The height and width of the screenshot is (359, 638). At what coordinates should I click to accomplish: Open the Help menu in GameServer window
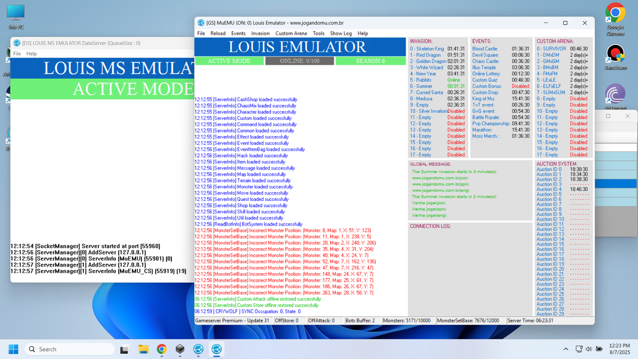363,33
